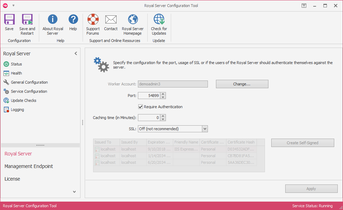Click Issued By column header

133,142
